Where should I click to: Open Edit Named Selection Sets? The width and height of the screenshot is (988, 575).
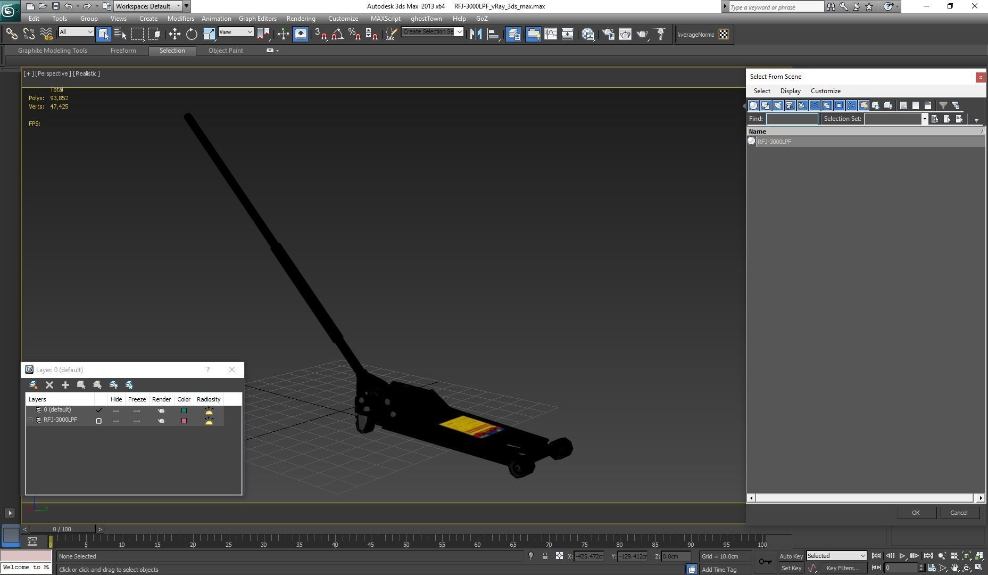[391, 34]
